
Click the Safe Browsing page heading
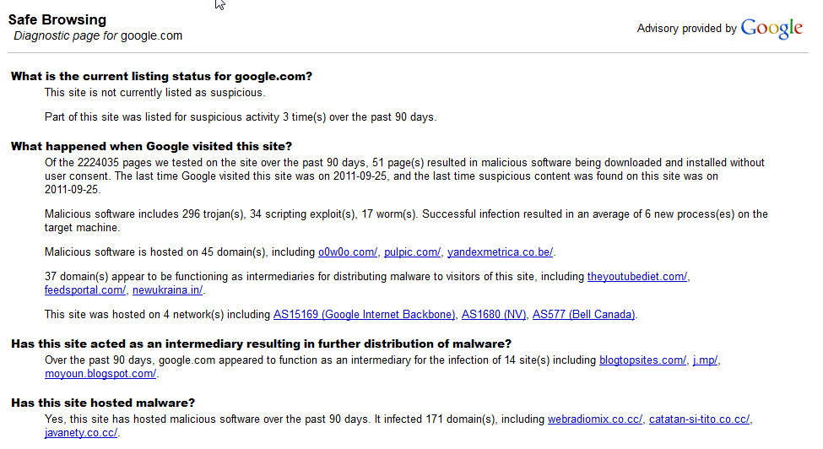click(57, 20)
